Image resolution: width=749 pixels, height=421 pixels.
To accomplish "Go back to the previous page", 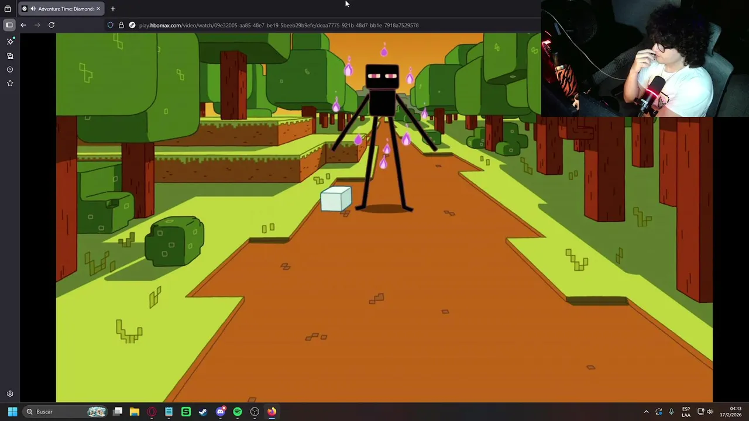I will [x=23, y=25].
